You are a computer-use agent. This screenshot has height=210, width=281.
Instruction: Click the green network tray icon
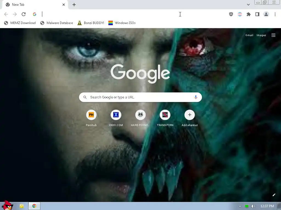tap(247, 206)
